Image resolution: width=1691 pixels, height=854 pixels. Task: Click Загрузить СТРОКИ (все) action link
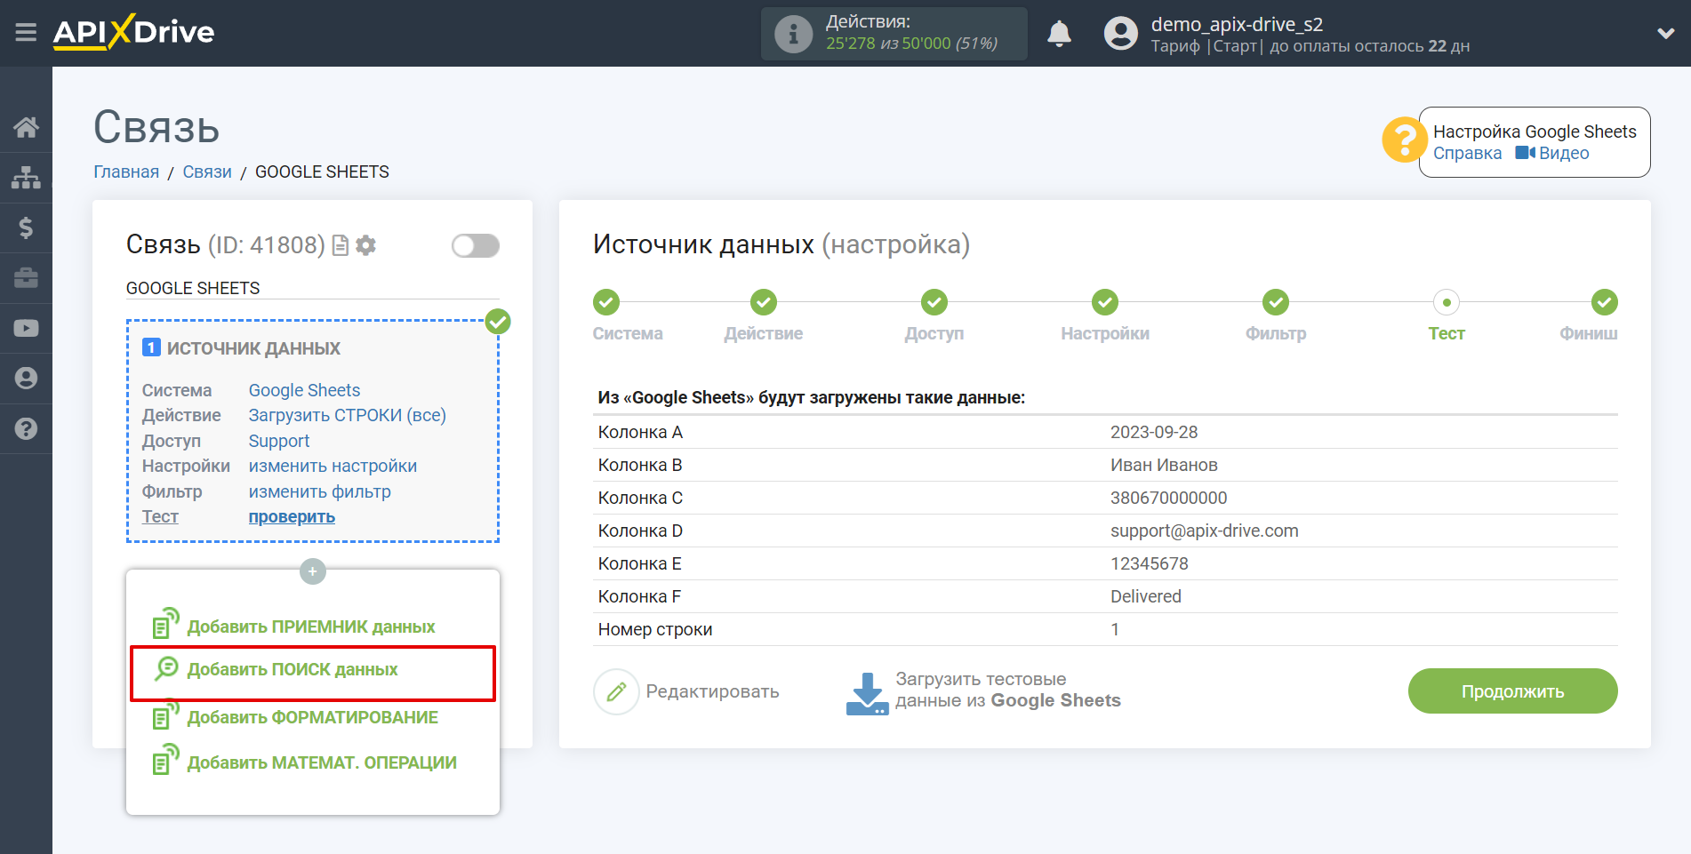click(347, 415)
